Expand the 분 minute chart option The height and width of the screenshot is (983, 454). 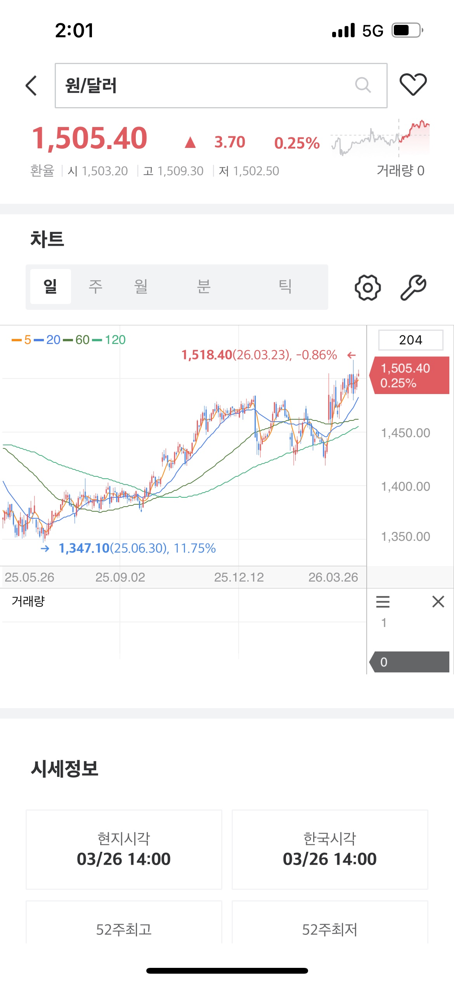pos(204,287)
